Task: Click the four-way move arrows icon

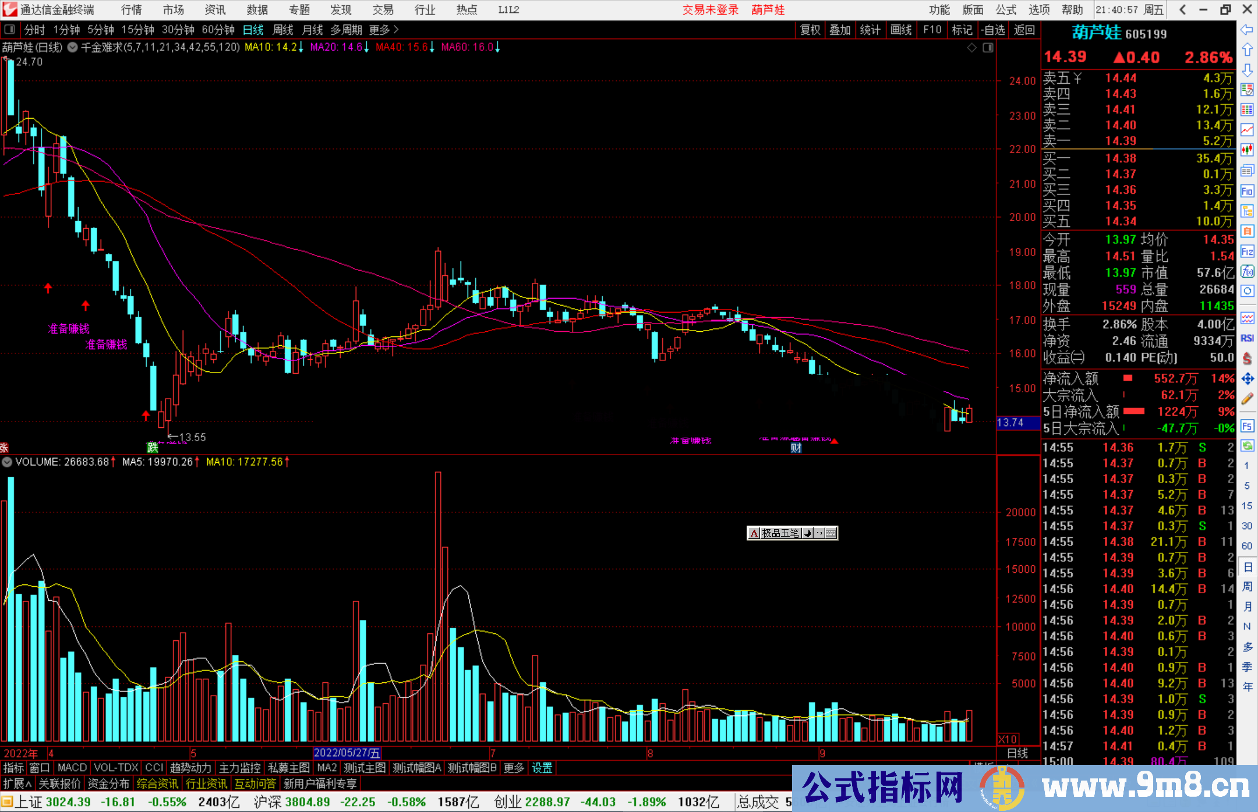Action: (x=1247, y=379)
